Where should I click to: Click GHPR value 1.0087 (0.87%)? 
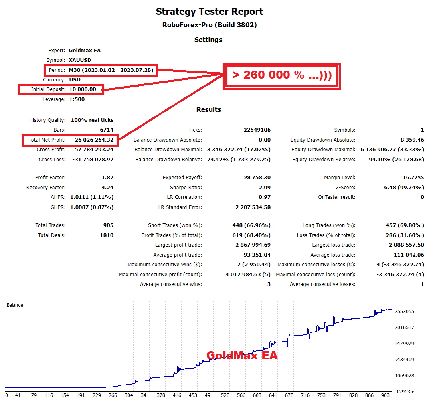pos(92,207)
